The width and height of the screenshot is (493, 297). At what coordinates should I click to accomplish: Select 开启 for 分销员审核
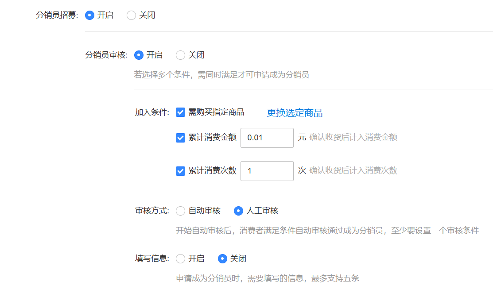139,55
